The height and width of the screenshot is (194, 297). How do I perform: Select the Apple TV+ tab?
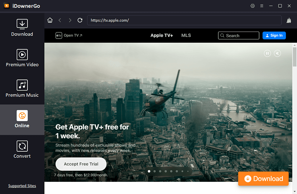tap(161, 36)
